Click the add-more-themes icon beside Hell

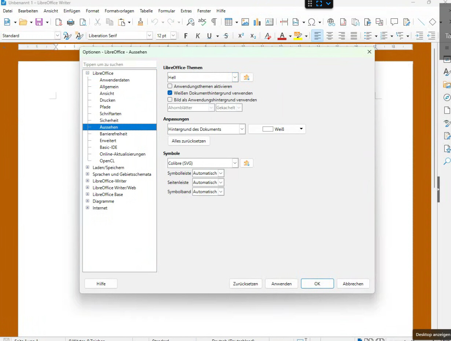[x=246, y=78]
